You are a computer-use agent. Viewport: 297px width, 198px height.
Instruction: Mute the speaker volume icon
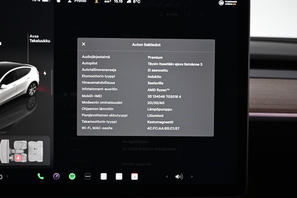coord(179,177)
